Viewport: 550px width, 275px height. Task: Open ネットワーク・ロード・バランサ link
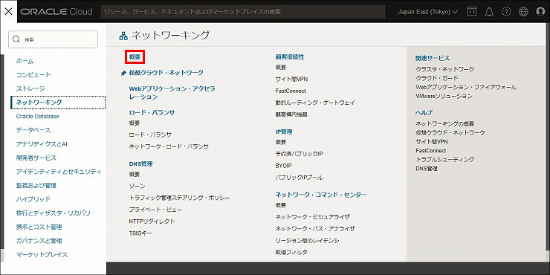169,146
